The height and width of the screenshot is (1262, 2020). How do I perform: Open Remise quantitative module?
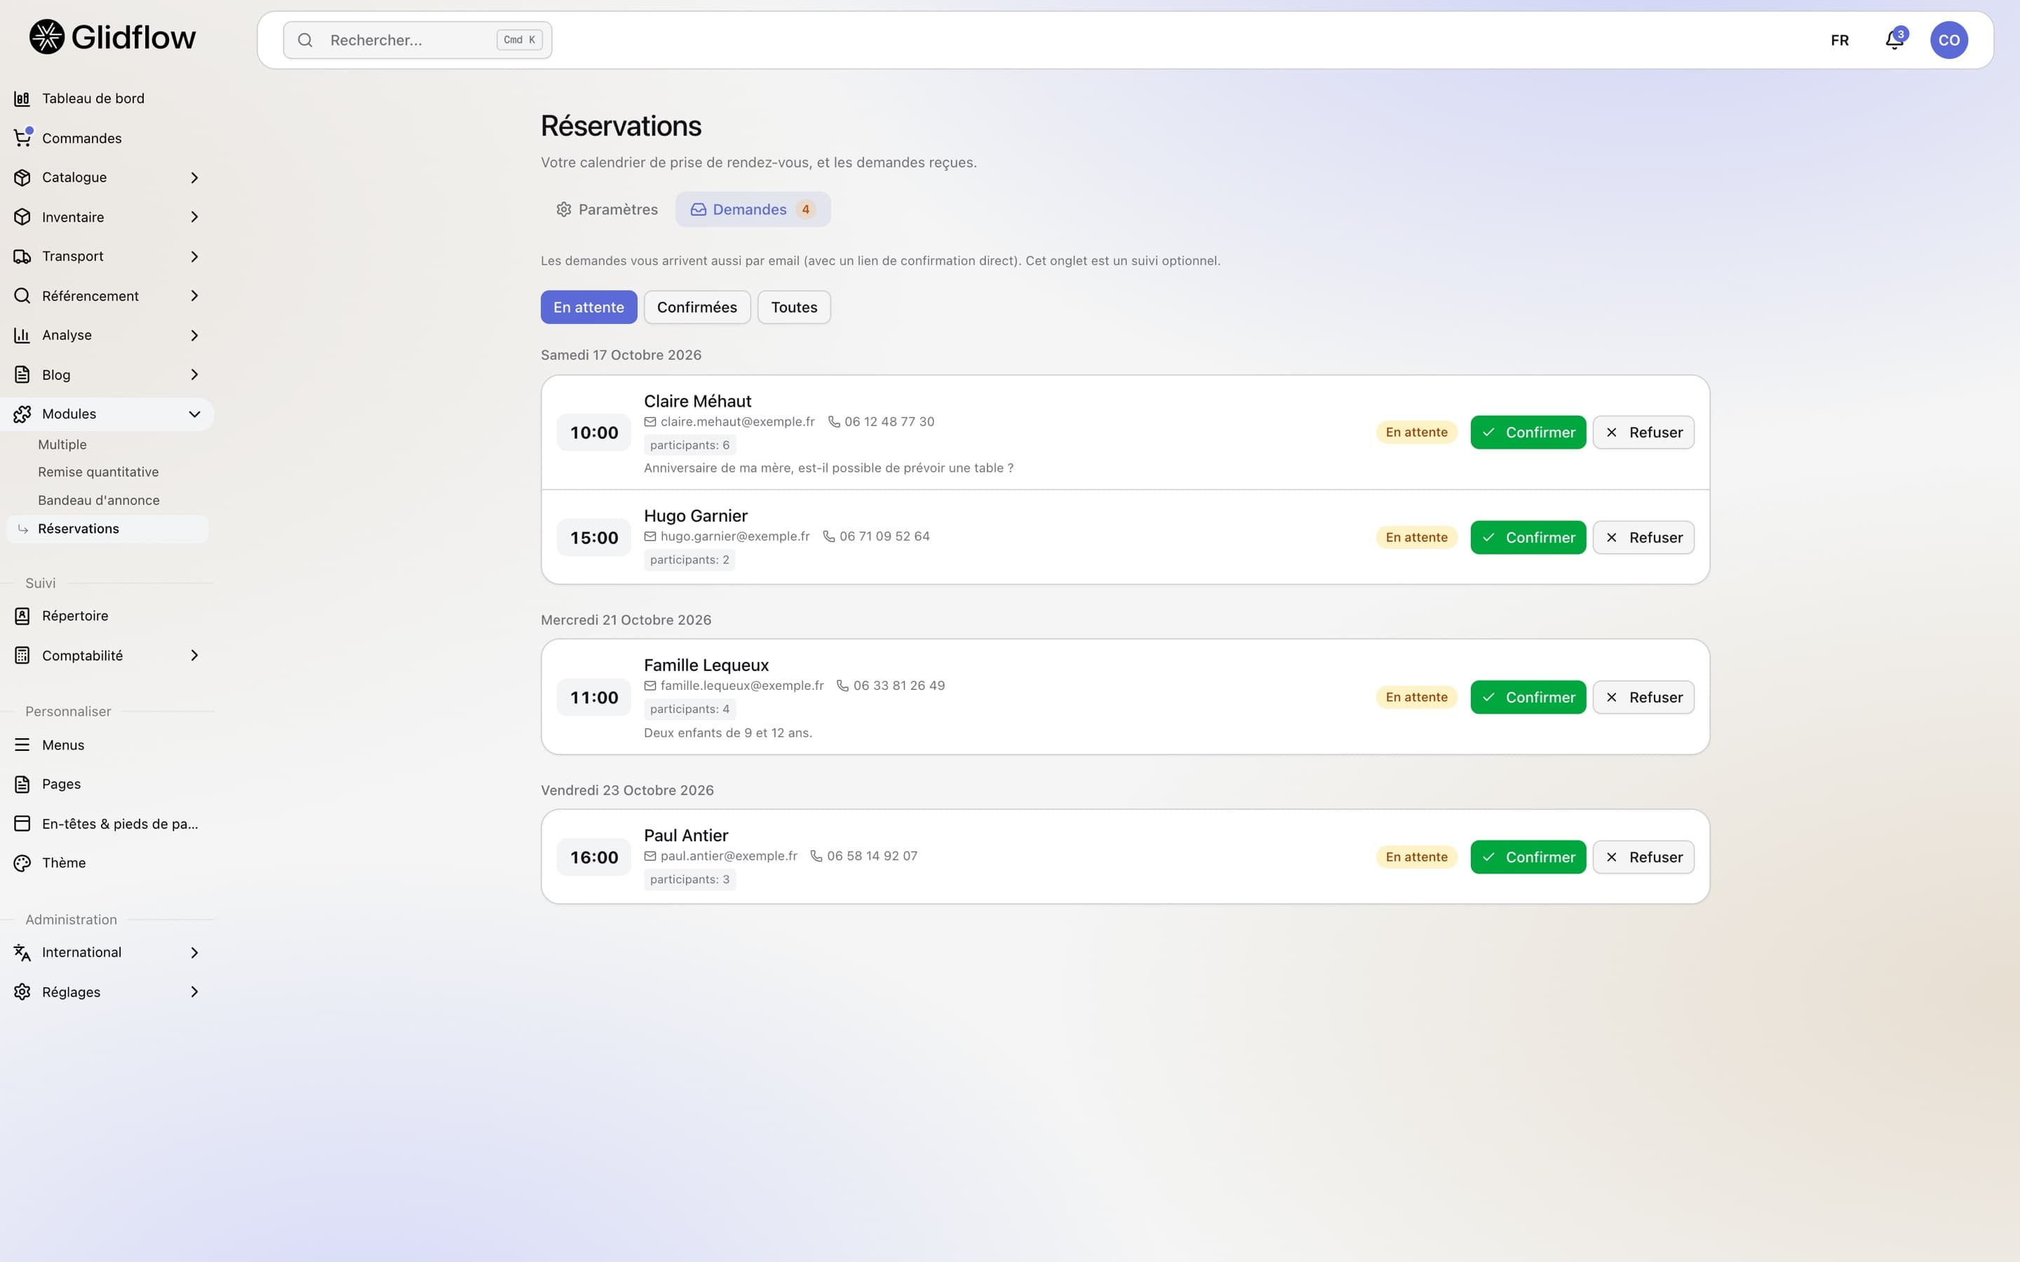97,473
